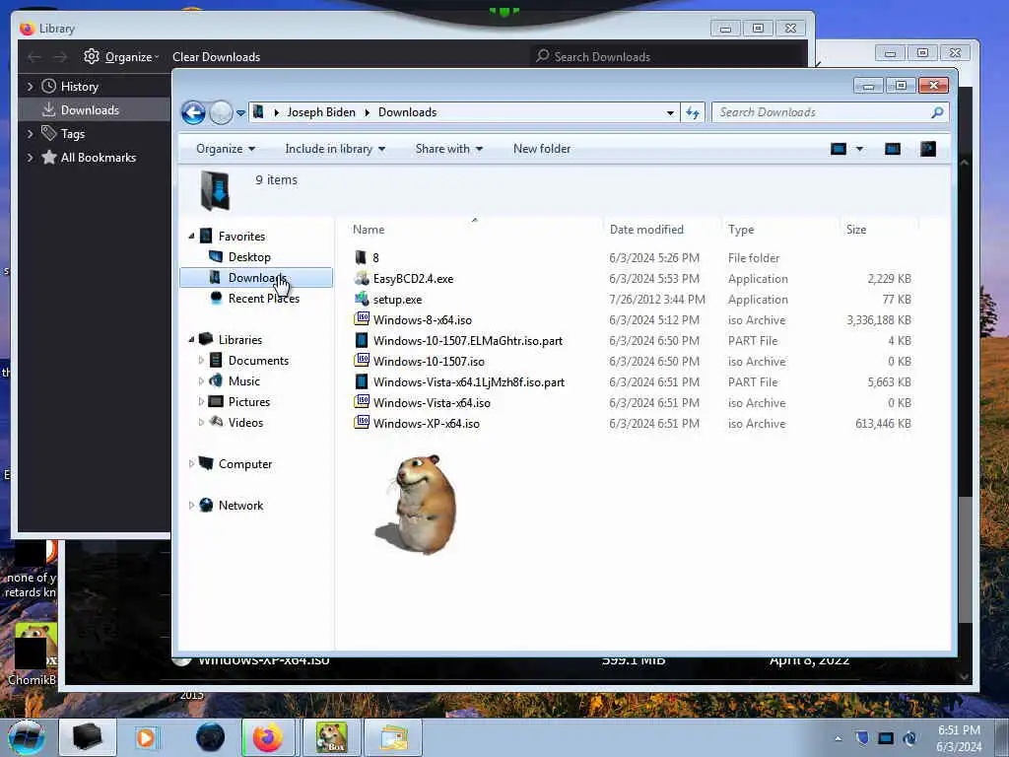Open Organize menu in Firefox Library
The height and width of the screenshot is (757, 1009).
121,56
